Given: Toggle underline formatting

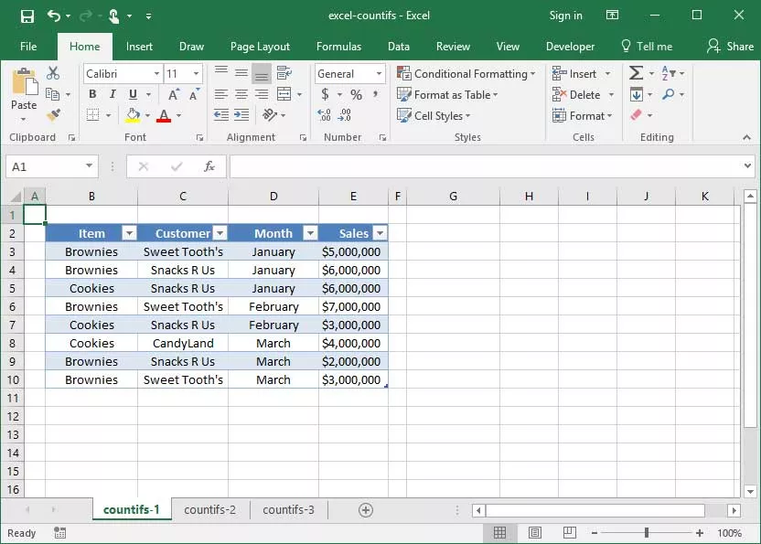Looking at the screenshot, I should point(133,94).
